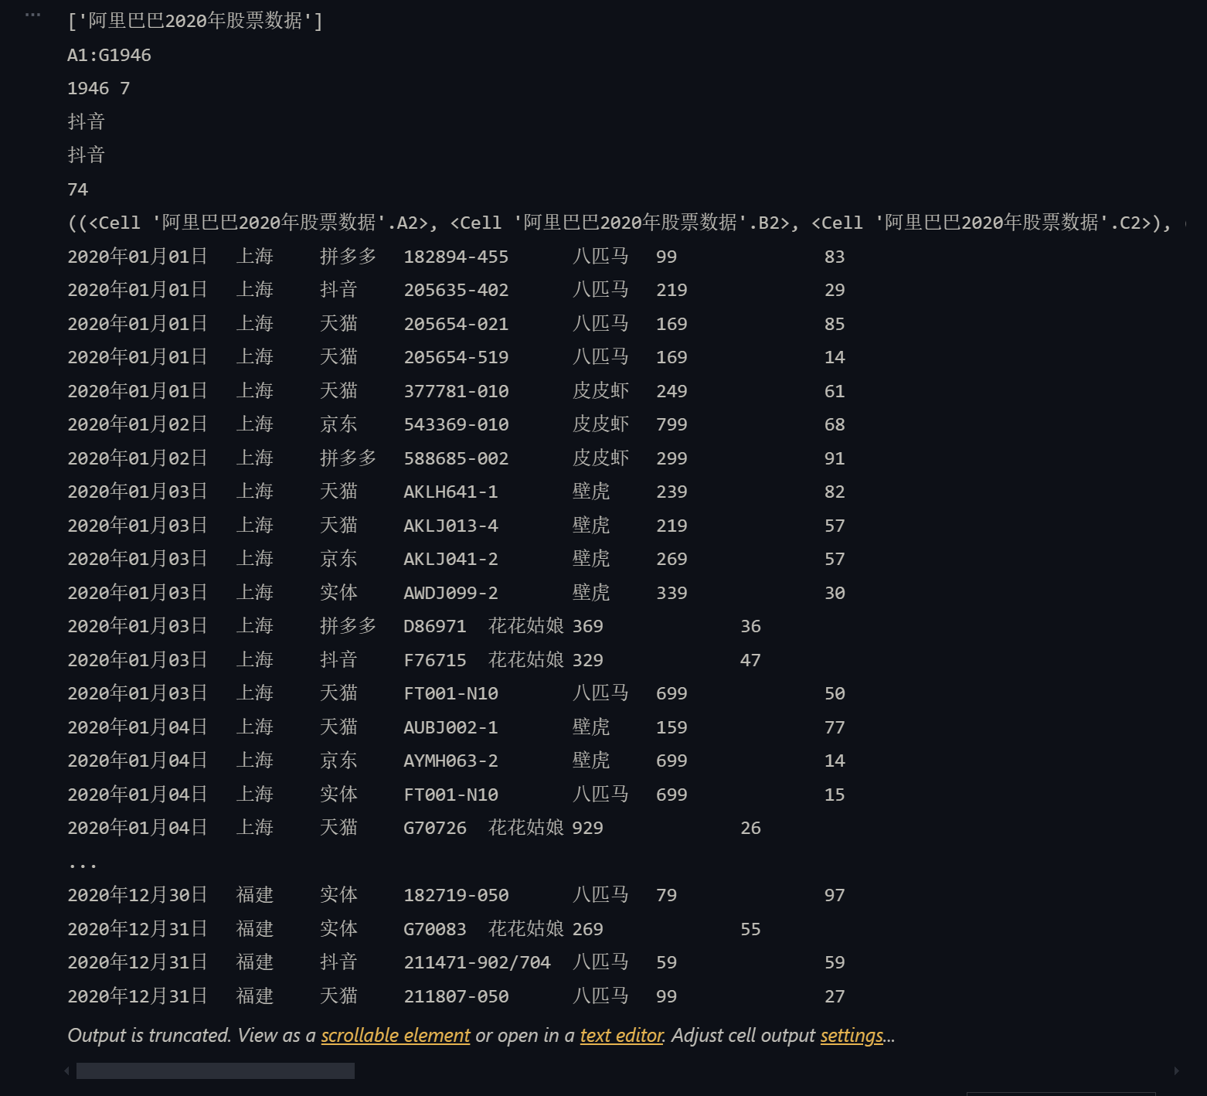Screen dimensions: 1207x1096
Task: Click product code 211471-902/704
Action: click(476, 962)
